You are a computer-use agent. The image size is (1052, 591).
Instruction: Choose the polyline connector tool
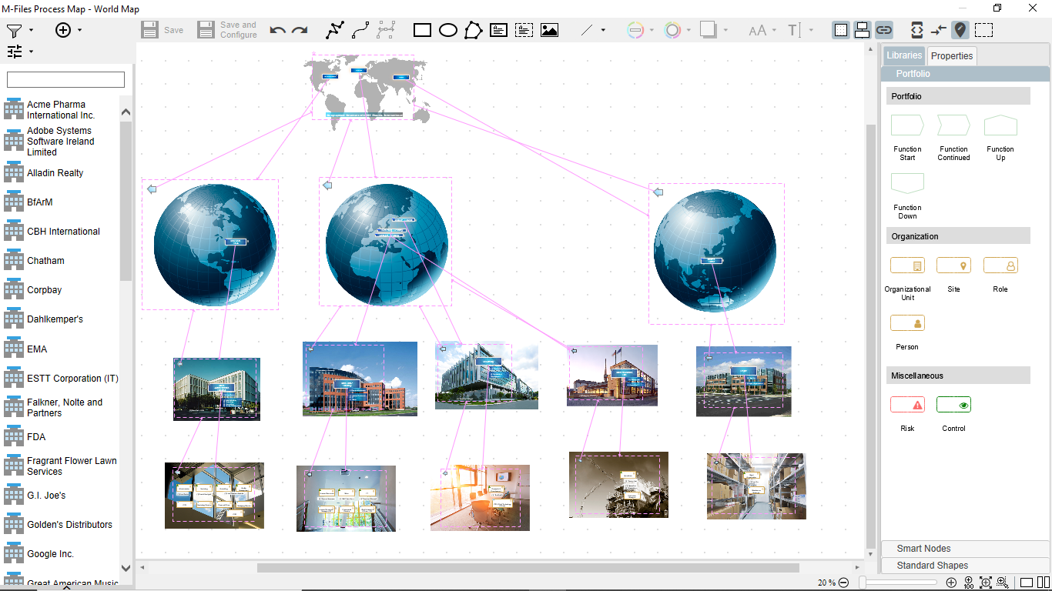pyautogui.click(x=335, y=30)
